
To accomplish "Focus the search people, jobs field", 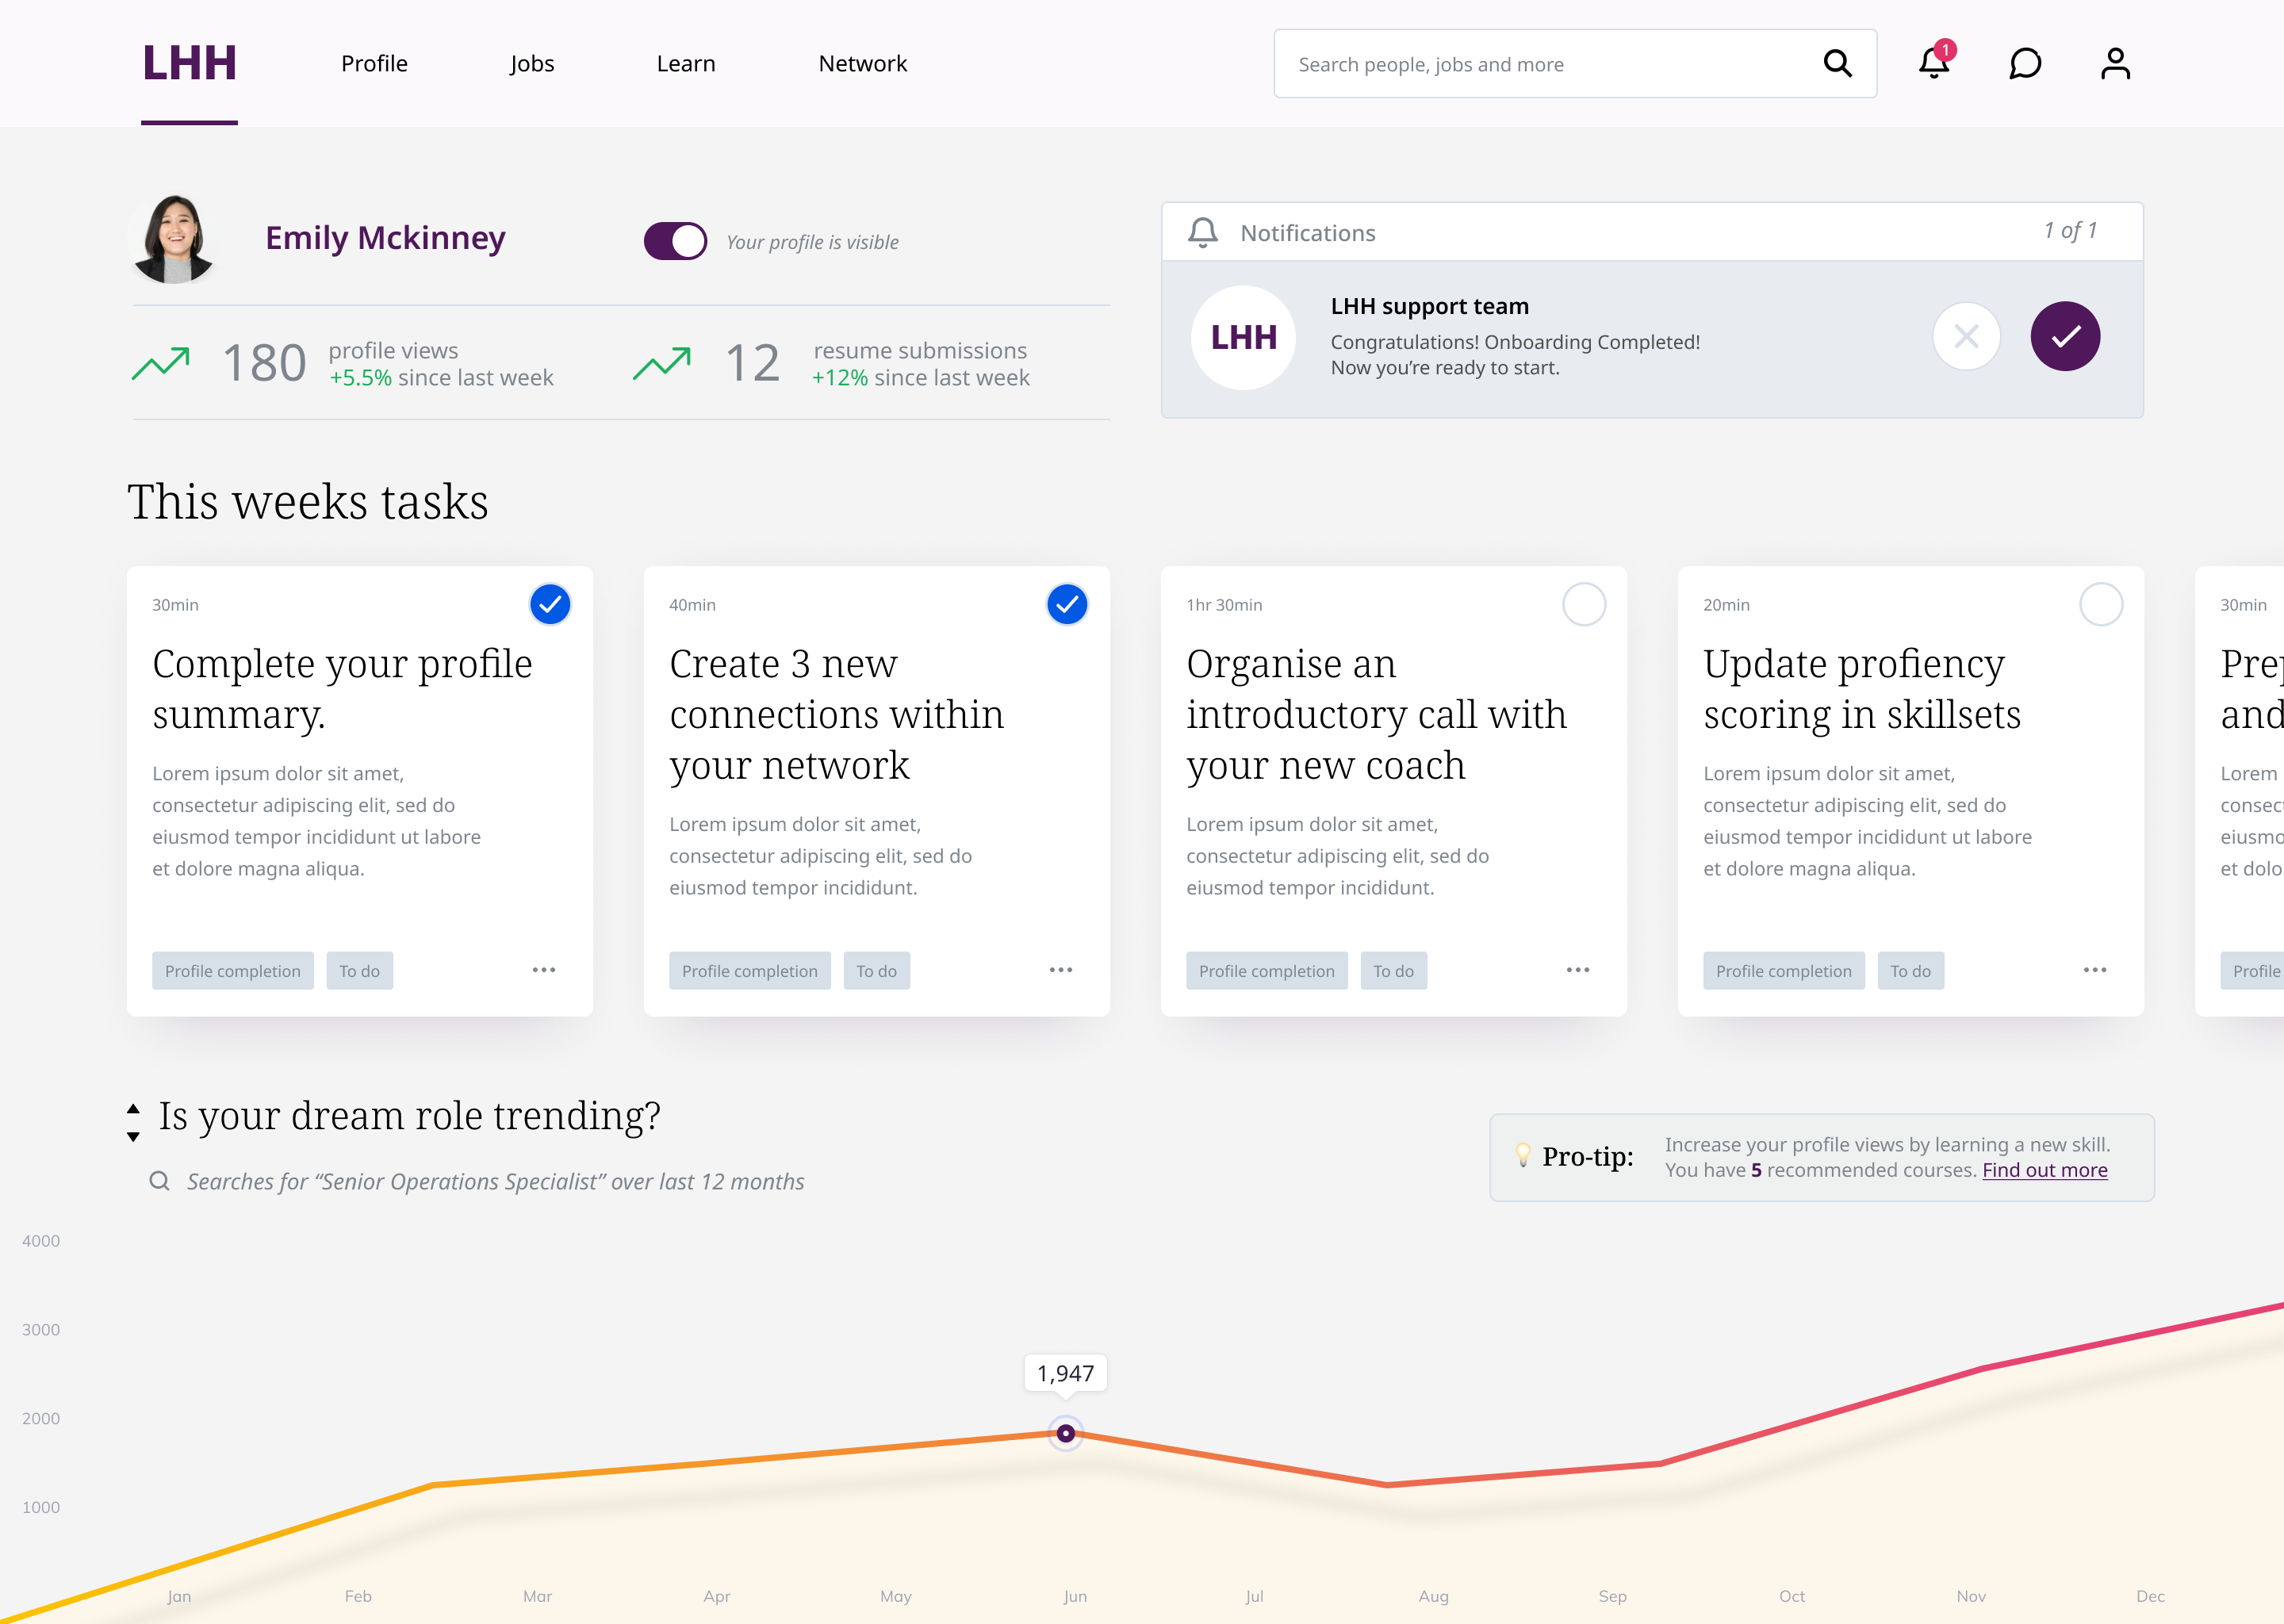I will pos(1575,64).
